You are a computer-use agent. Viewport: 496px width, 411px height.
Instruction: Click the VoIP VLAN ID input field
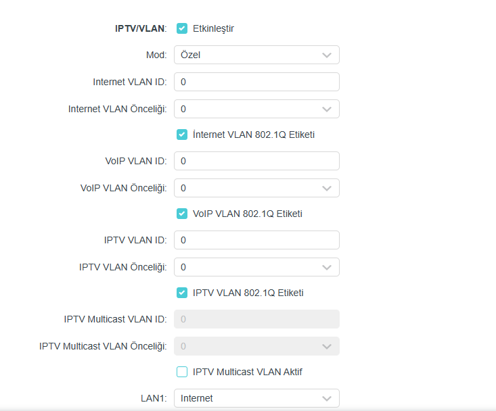256,161
